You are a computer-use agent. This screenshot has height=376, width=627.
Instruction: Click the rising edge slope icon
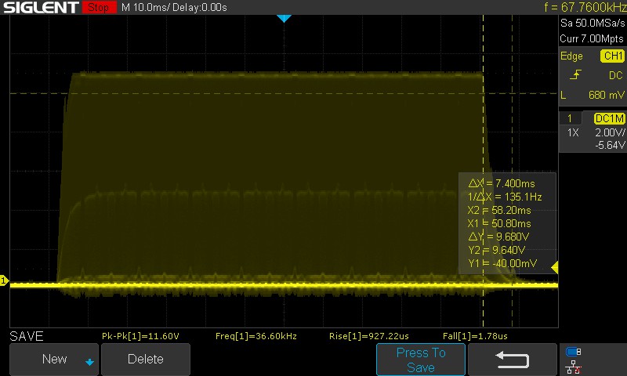coord(575,74)
